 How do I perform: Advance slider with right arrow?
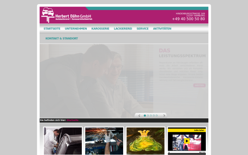point(164,116)
